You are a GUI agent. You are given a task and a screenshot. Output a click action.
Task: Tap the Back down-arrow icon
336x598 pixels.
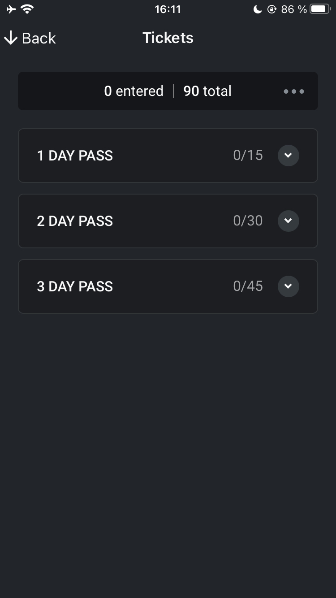[x=10, y=38]
